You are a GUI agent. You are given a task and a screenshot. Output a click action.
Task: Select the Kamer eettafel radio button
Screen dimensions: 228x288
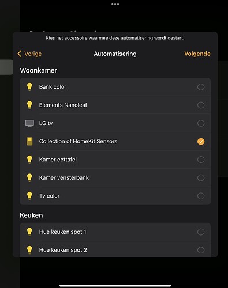coord(201,160)
